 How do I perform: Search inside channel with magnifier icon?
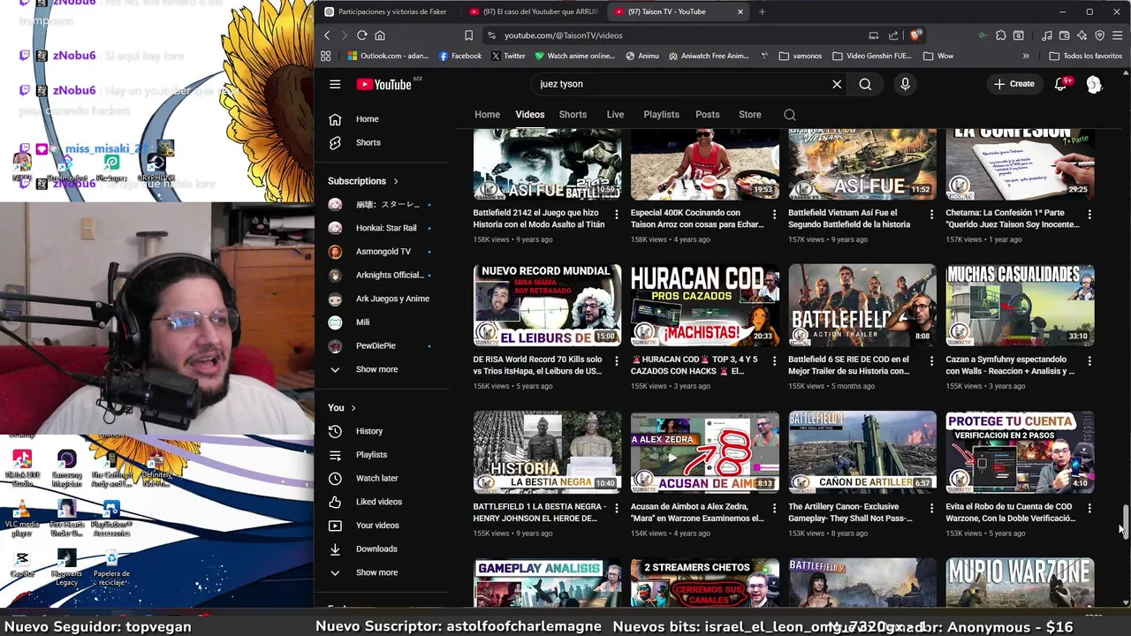click(790, 115)
